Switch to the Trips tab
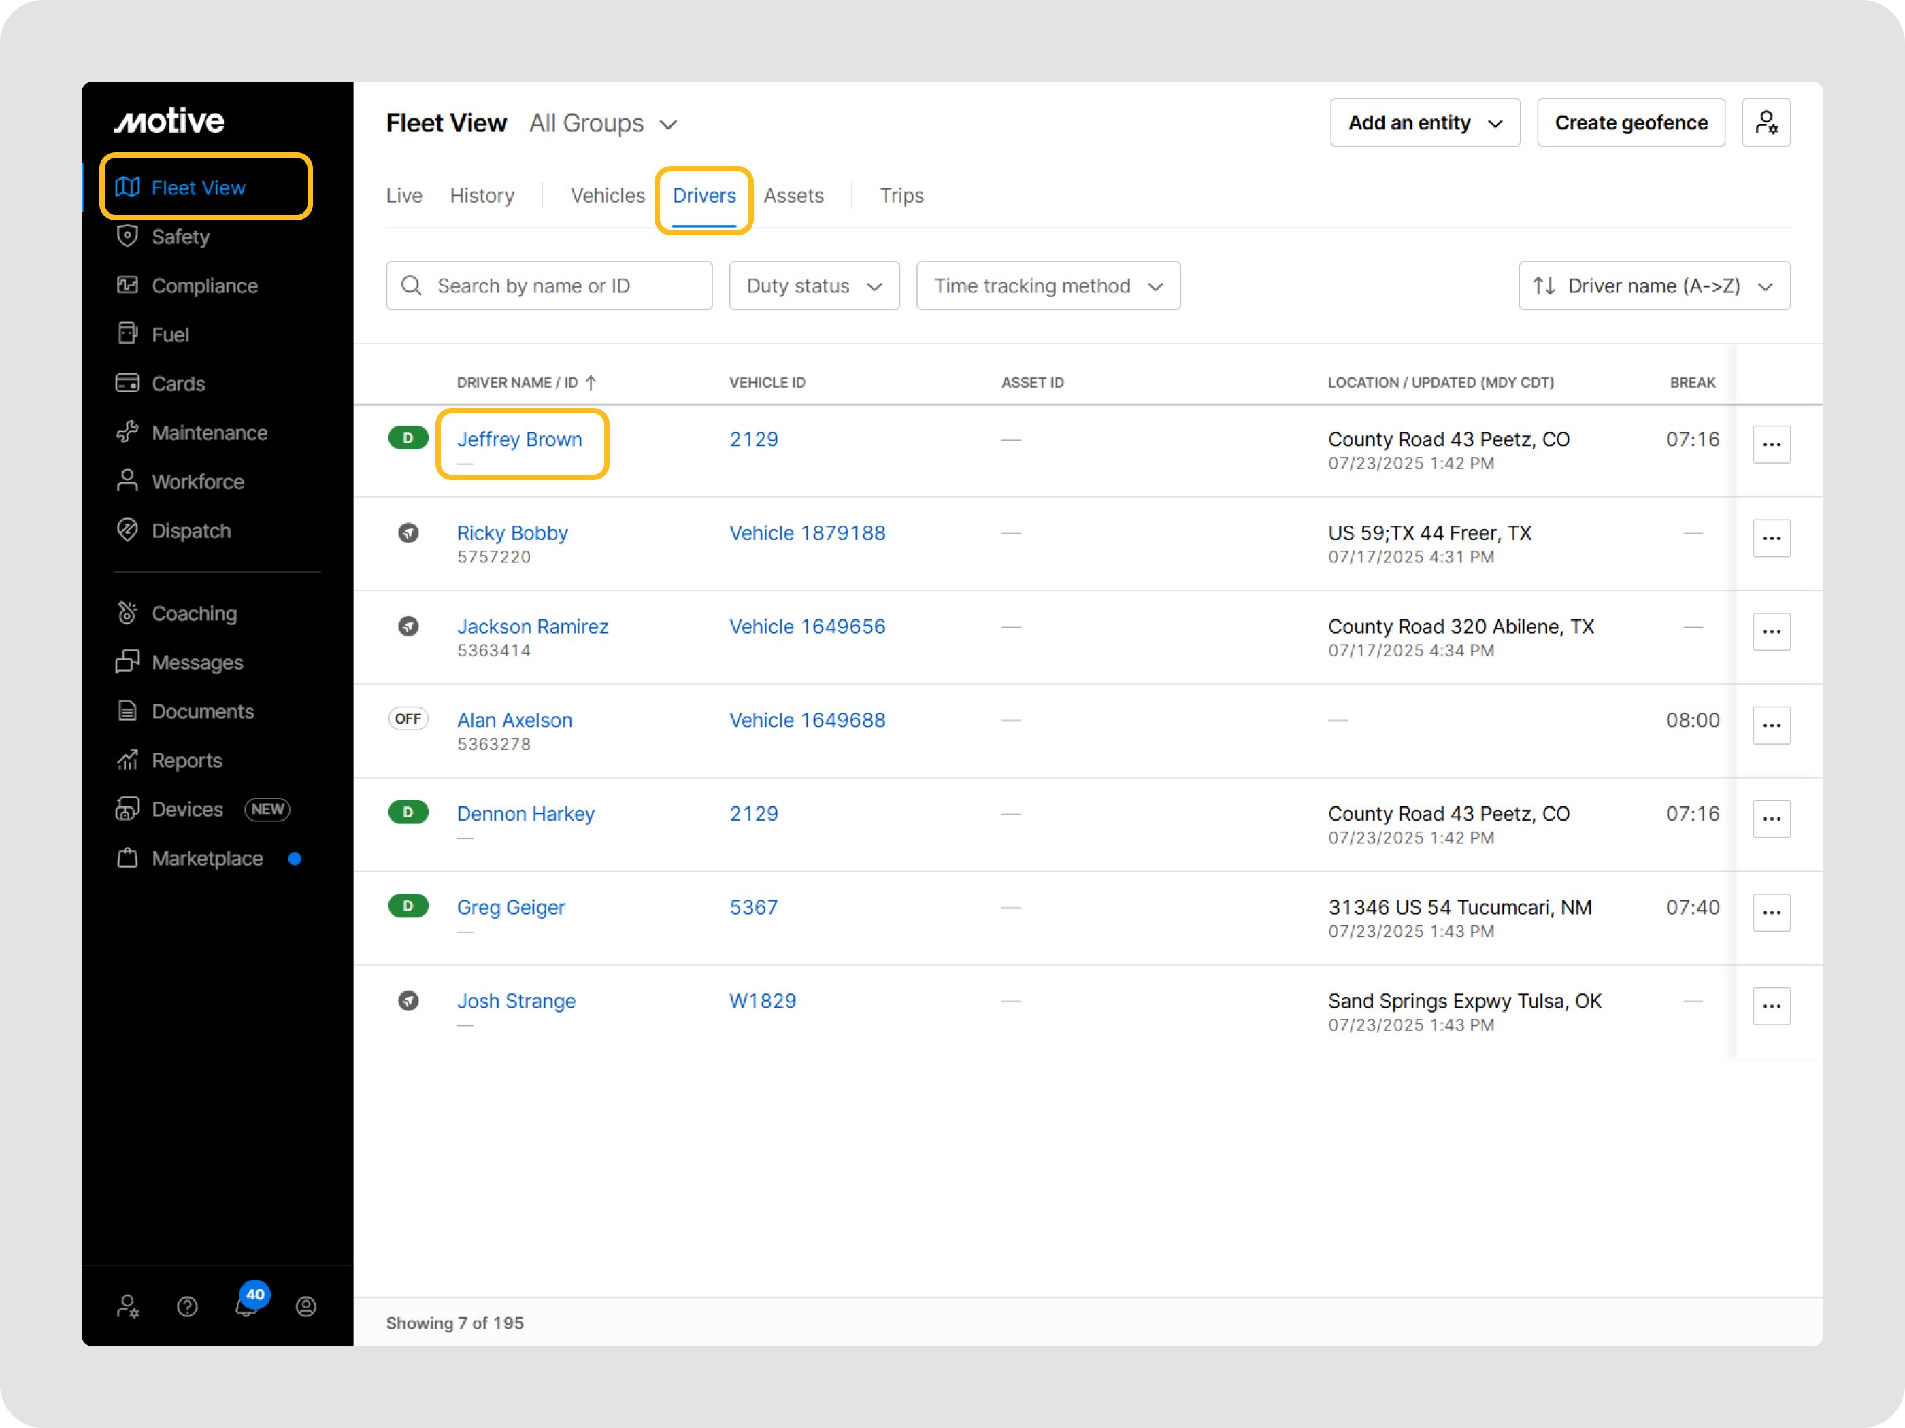The image size is (1905, 1428). point(901,195)
